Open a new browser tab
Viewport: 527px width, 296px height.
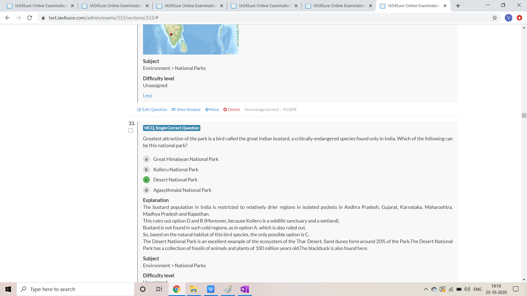458,6
